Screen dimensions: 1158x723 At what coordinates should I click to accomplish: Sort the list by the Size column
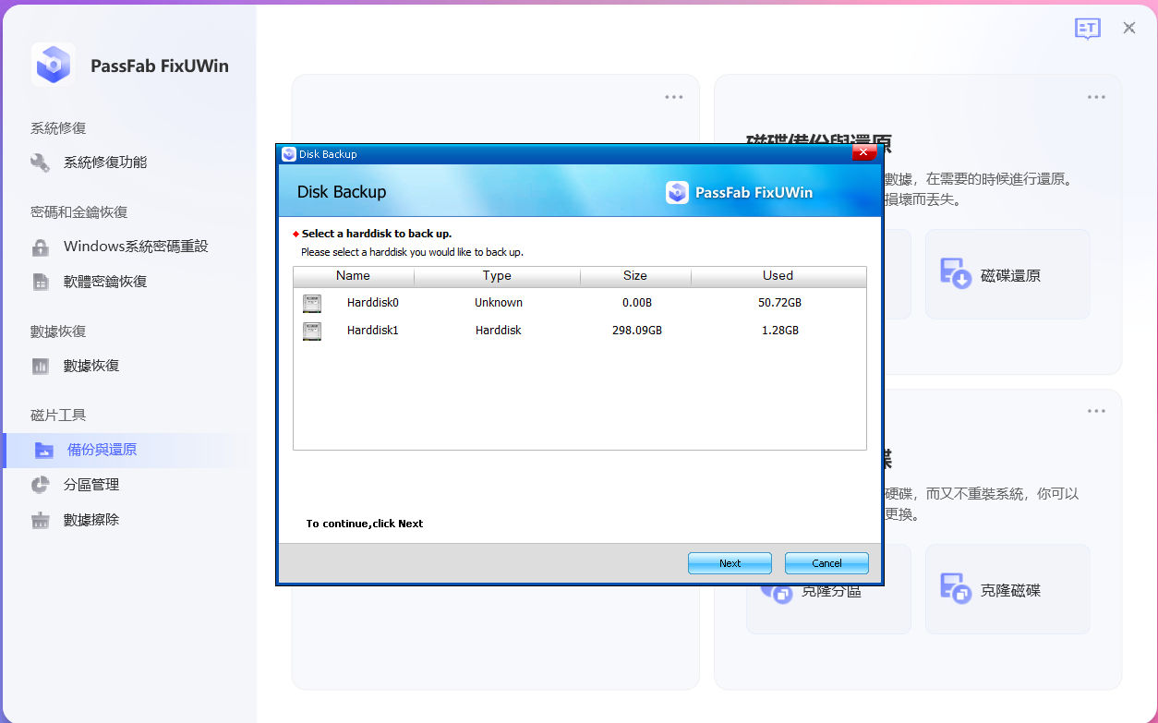634,275
